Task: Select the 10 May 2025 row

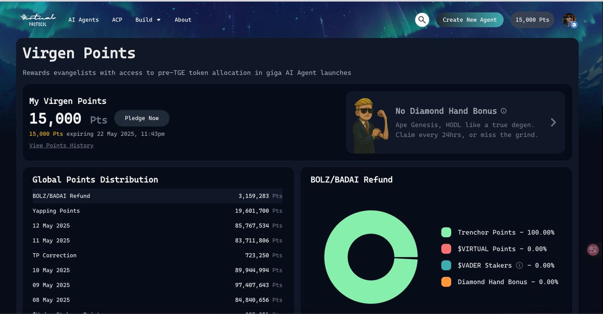Action: point(157,270)
